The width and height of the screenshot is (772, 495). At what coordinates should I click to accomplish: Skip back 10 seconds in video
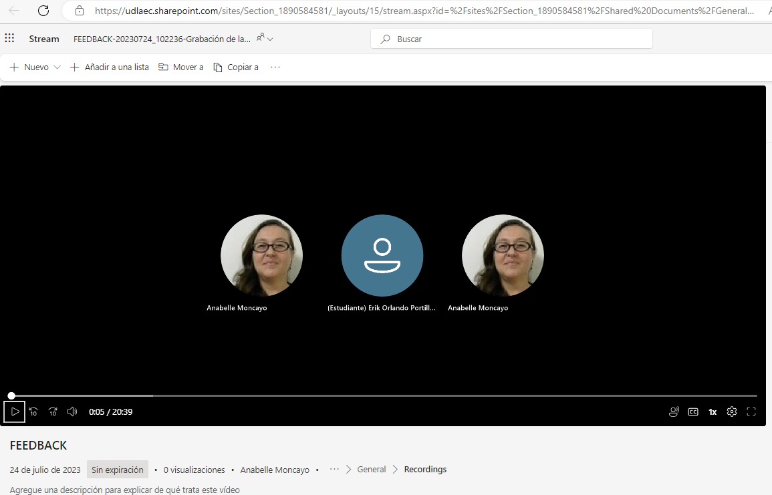coord(33,411)
